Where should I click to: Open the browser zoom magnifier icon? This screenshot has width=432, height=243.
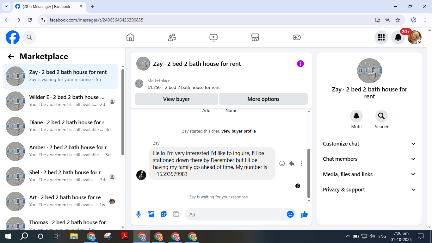[x=388, y=20]
